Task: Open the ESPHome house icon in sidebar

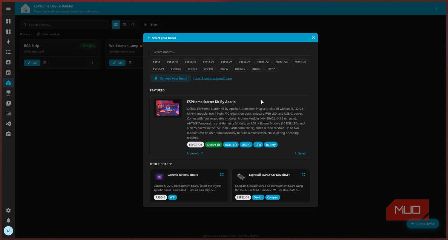Action: [8, 83]
